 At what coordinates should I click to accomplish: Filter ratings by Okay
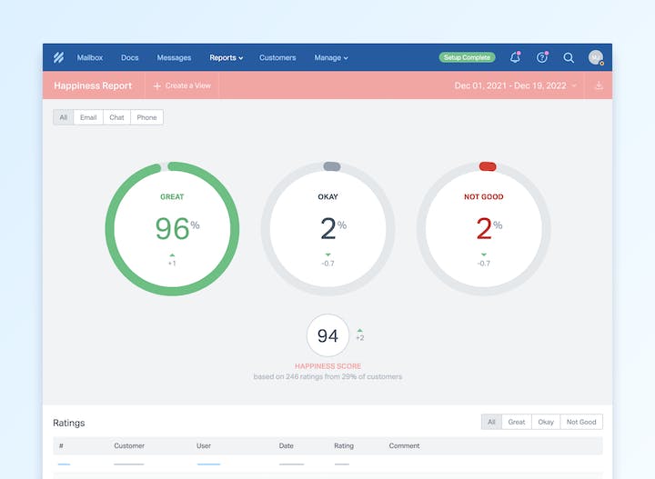(546, 422)
